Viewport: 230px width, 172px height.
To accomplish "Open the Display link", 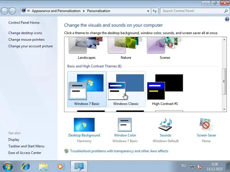I will pyautogui.click(x=14, y=140).
